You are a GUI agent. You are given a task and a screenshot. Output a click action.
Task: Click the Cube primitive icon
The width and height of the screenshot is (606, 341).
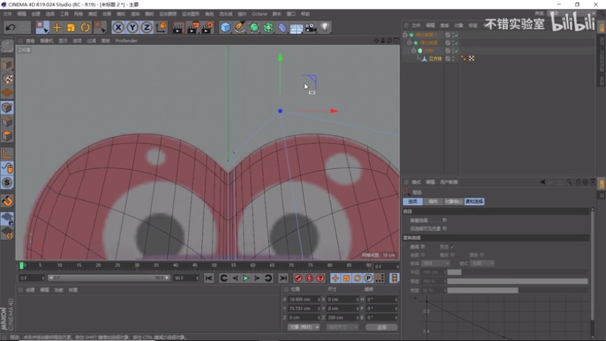(x=226, y=27)
